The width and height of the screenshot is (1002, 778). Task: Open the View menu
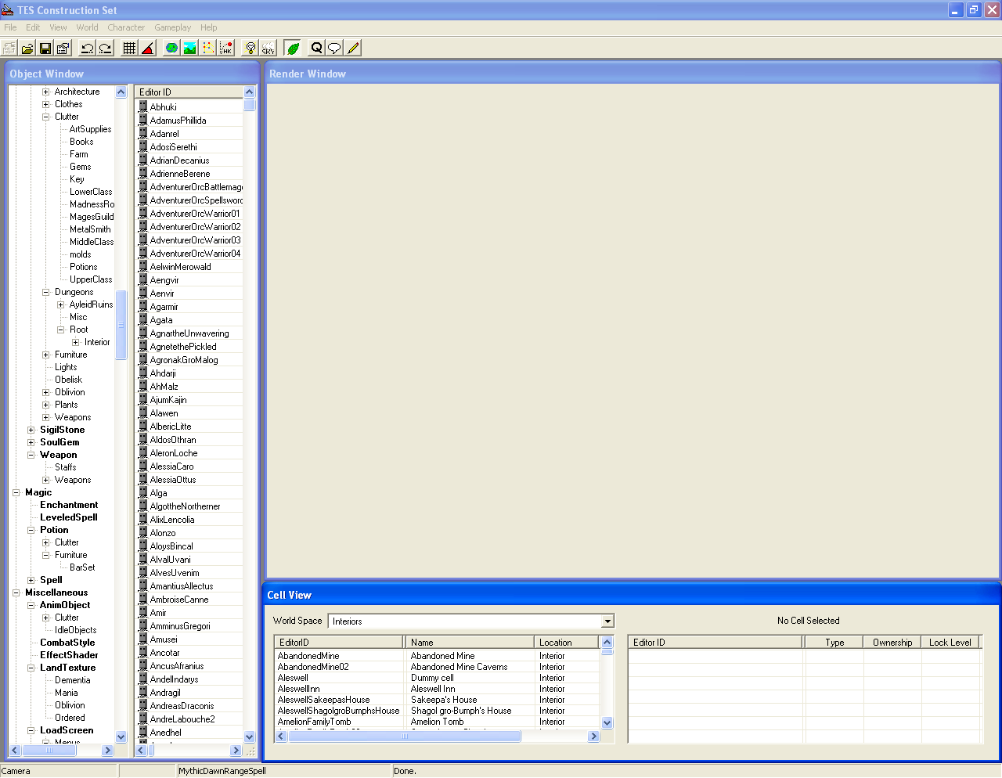(58, 27)
